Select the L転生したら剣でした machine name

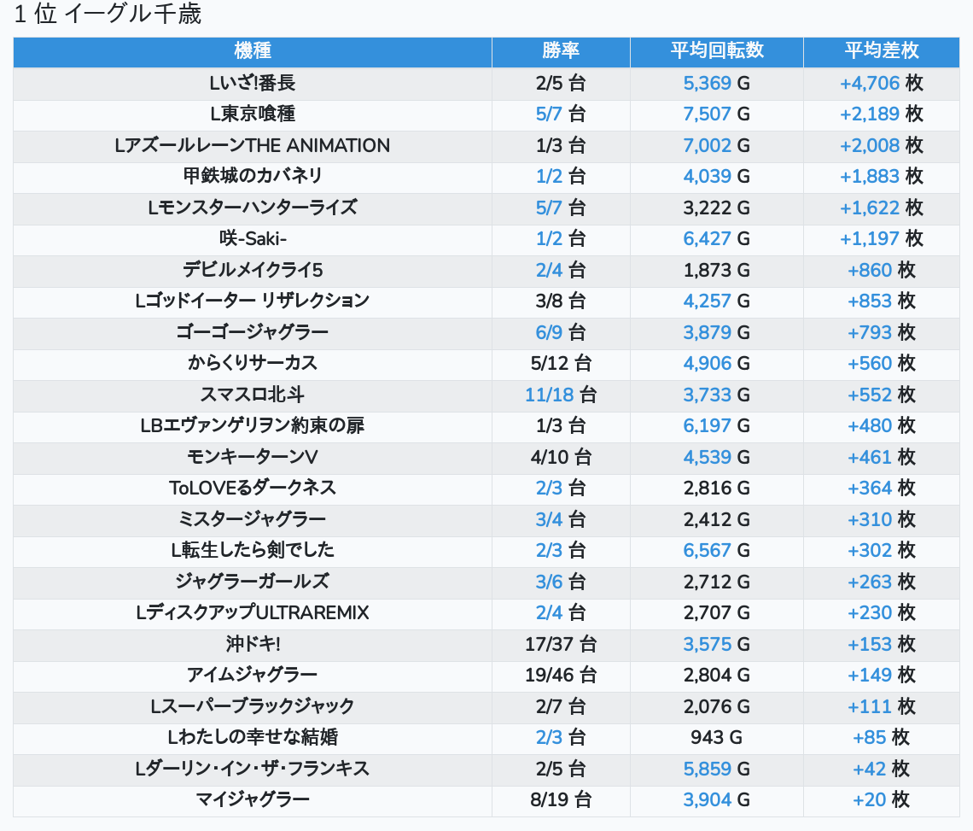(x=253, y=550)
